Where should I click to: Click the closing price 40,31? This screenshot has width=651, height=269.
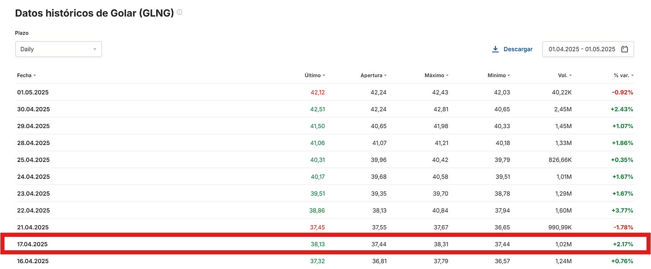[x=318, y=160]
